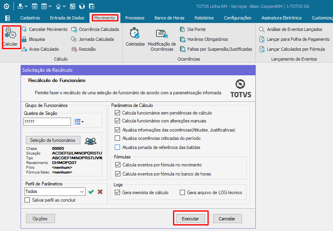Image resolution: width=333 pixels, height=231 pixels.
Task: Expand the refresh window icon dropdown in title bar
Action: 50,6
